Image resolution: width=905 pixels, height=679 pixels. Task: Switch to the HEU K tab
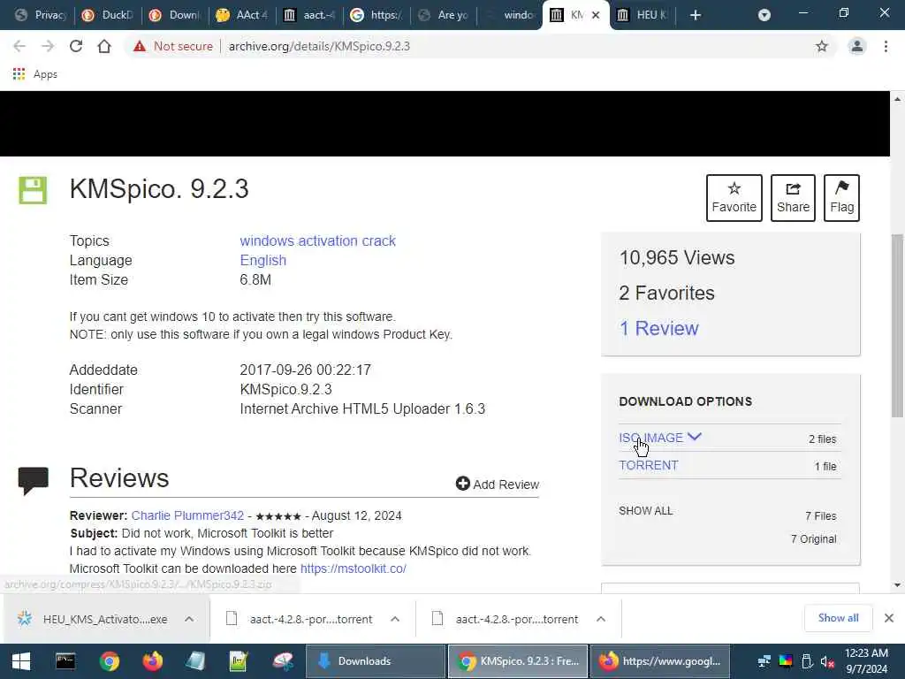(x=643, y=15)
